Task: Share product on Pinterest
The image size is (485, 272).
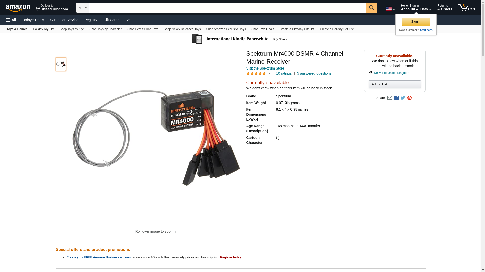Action: (409, 98)
